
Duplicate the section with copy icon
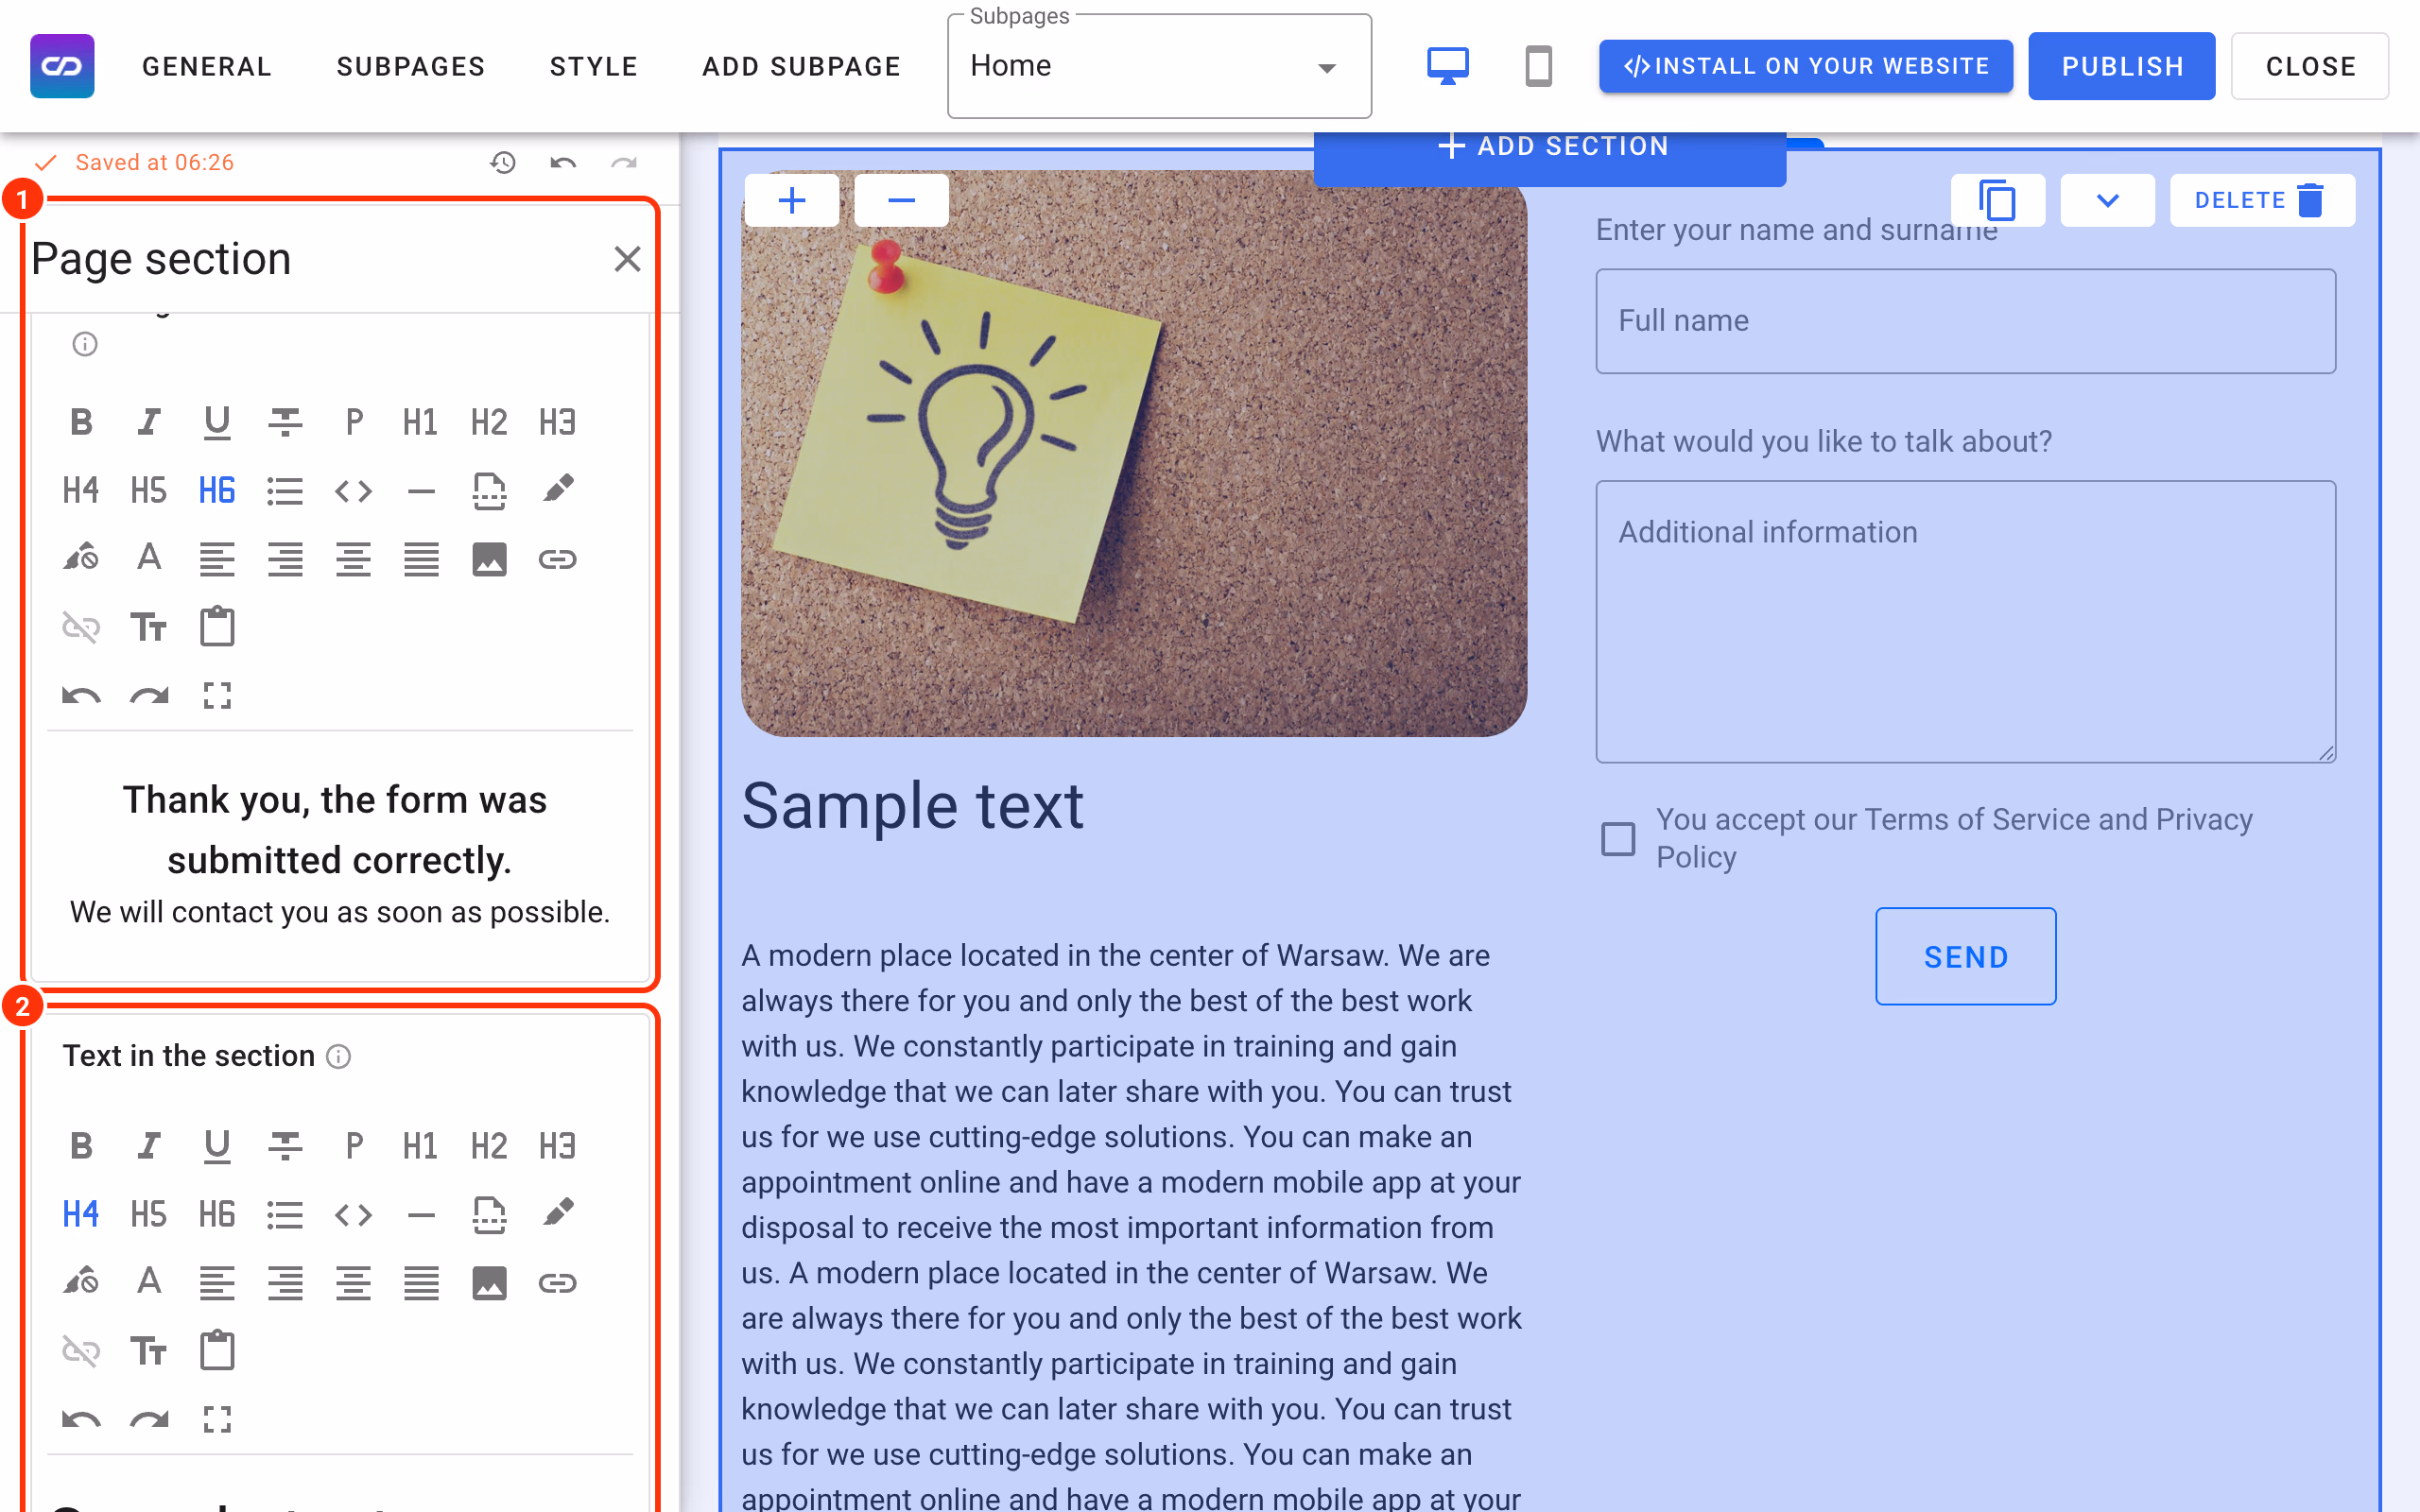(x=1997, y=200)
